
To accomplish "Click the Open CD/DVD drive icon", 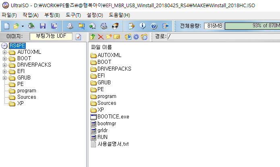I will (31, 26).
